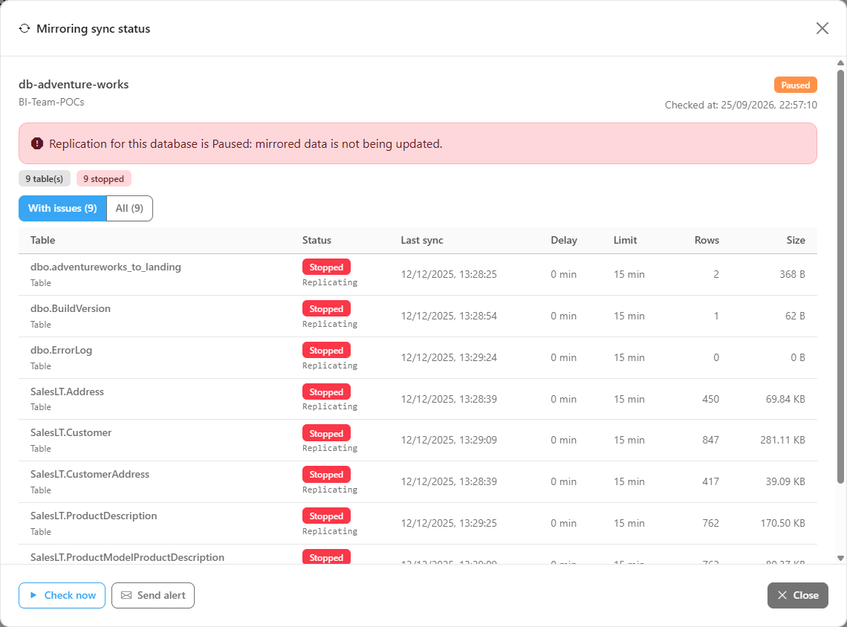847x627 pixels.
Task: Select the dbo.BuildVersion table name
Action: coord(71,308)
